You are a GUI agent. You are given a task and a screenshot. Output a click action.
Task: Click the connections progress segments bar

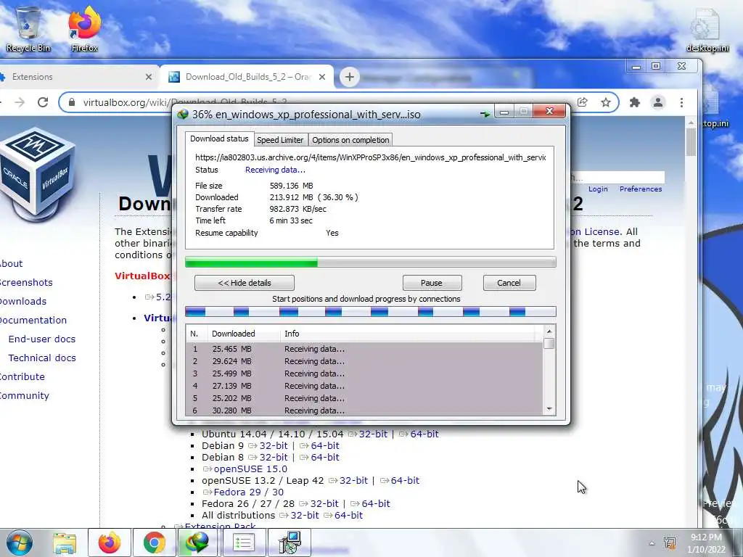tap(370, 311)
